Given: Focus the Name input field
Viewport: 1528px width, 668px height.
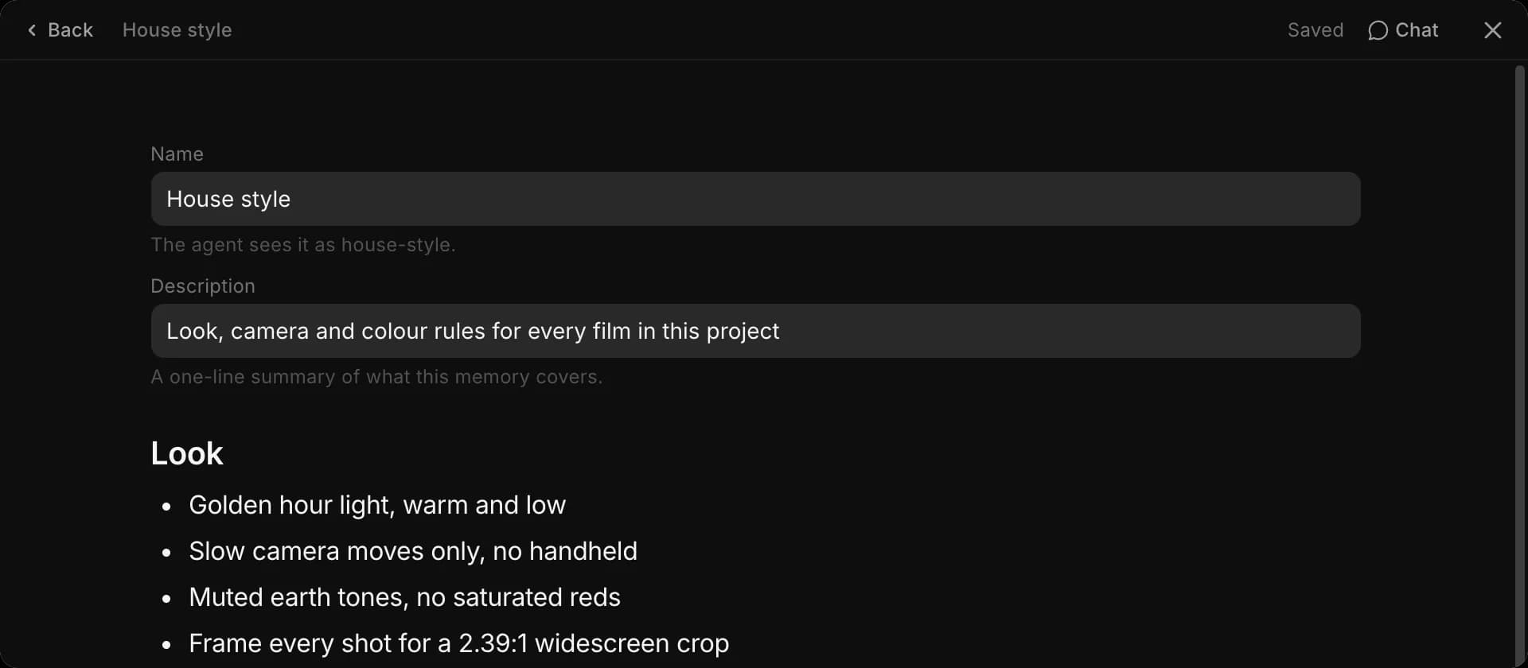Looking at the screenshot, I should point(755,199).
